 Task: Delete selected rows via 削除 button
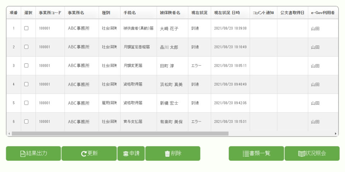[173, 153]
